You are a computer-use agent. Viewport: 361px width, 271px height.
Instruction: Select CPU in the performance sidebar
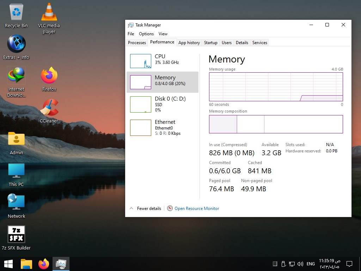[163, 61]
